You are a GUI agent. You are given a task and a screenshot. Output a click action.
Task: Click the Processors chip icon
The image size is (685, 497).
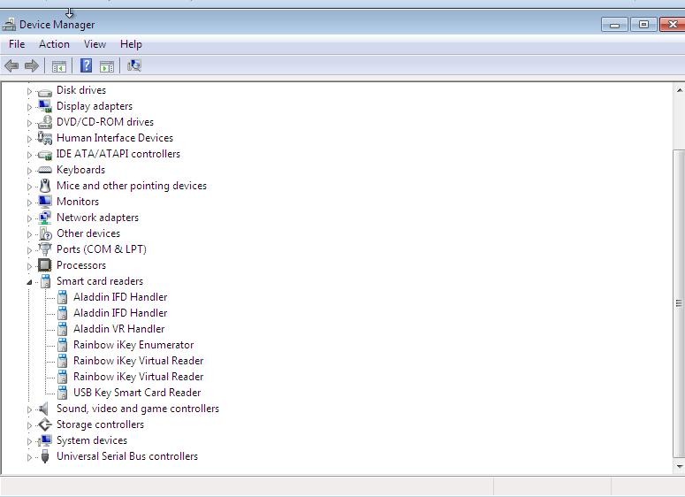pos(44,265)
